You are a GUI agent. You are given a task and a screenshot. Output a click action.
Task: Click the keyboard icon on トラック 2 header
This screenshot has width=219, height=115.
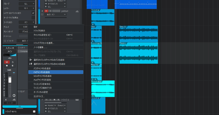(x=77, y=100)
